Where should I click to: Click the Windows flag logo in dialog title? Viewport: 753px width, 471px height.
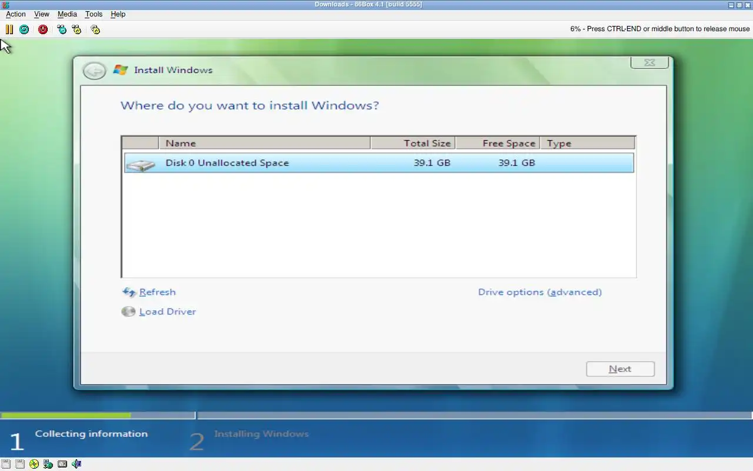[121, 69]
